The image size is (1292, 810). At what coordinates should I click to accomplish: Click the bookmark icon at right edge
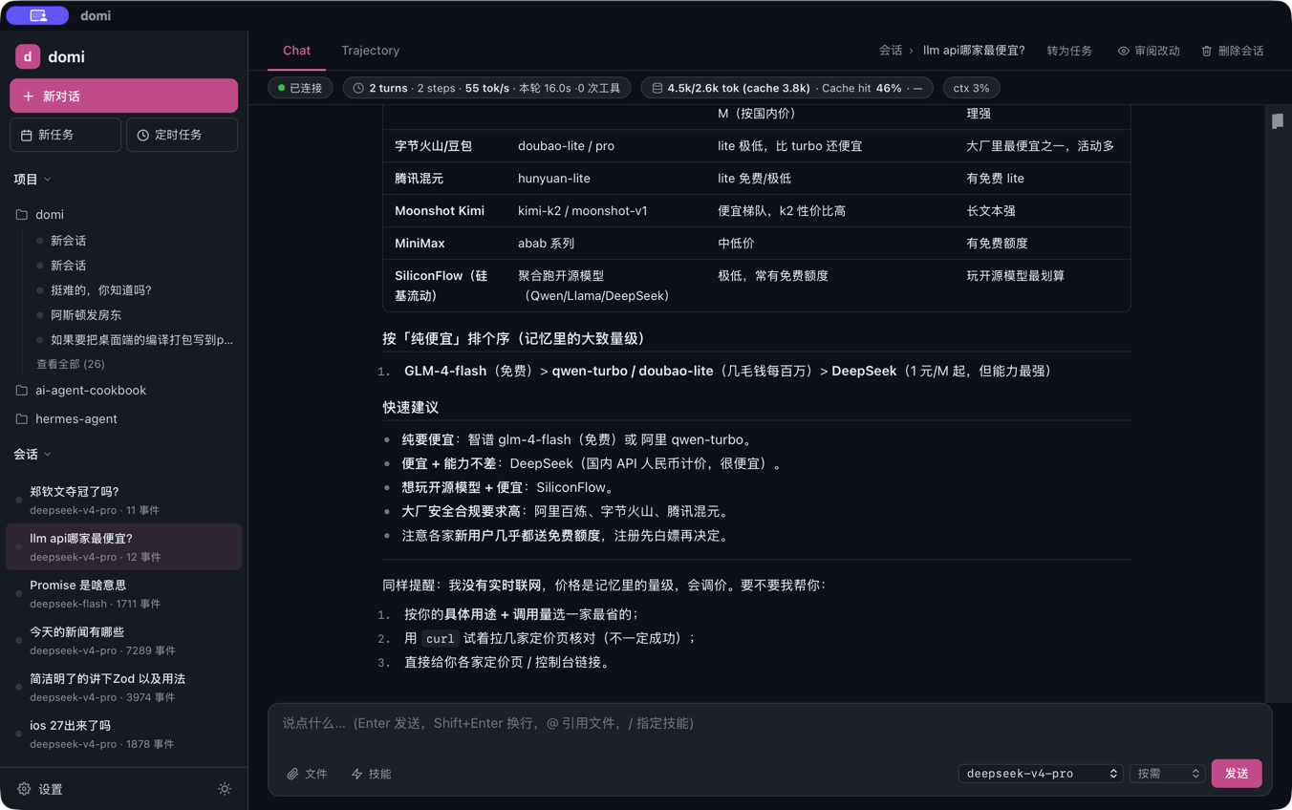click(1278, 121)
